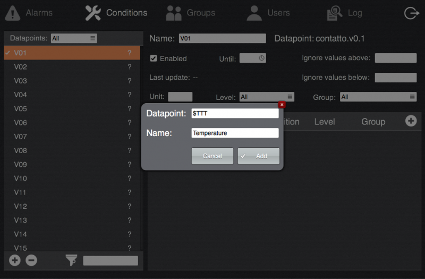425x279 pixels.
Task: Click the dialog Datapoint field $TTT
Action: 235,113
